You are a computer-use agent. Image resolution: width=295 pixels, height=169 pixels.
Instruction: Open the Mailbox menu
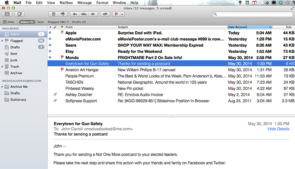coord(66,3)
